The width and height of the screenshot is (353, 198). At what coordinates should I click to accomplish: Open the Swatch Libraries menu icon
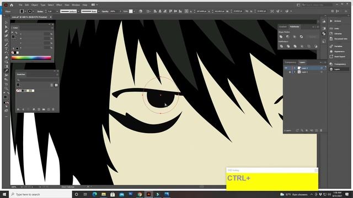pyautogui.click(x=18, y=109)
